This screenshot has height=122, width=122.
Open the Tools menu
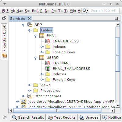point(66,11)
